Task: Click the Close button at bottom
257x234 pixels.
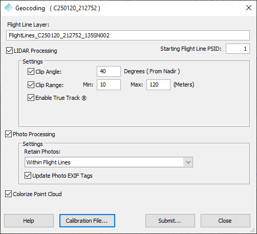Action: pyautogui.click(x=225, y=221)
